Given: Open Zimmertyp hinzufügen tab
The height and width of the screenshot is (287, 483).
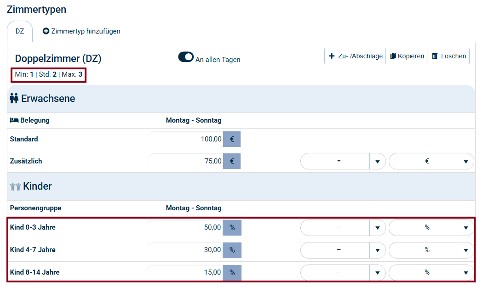Looking at the screenshot, I should click(x=81, y=31).
